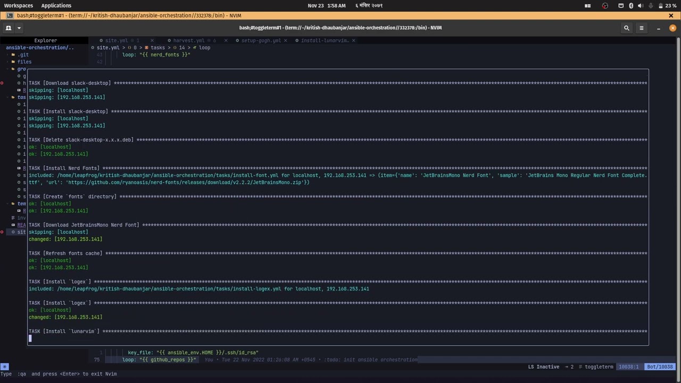681x383 pixels.
Task: Click loop in the breadcrumb path
Action: pos(205,48)
